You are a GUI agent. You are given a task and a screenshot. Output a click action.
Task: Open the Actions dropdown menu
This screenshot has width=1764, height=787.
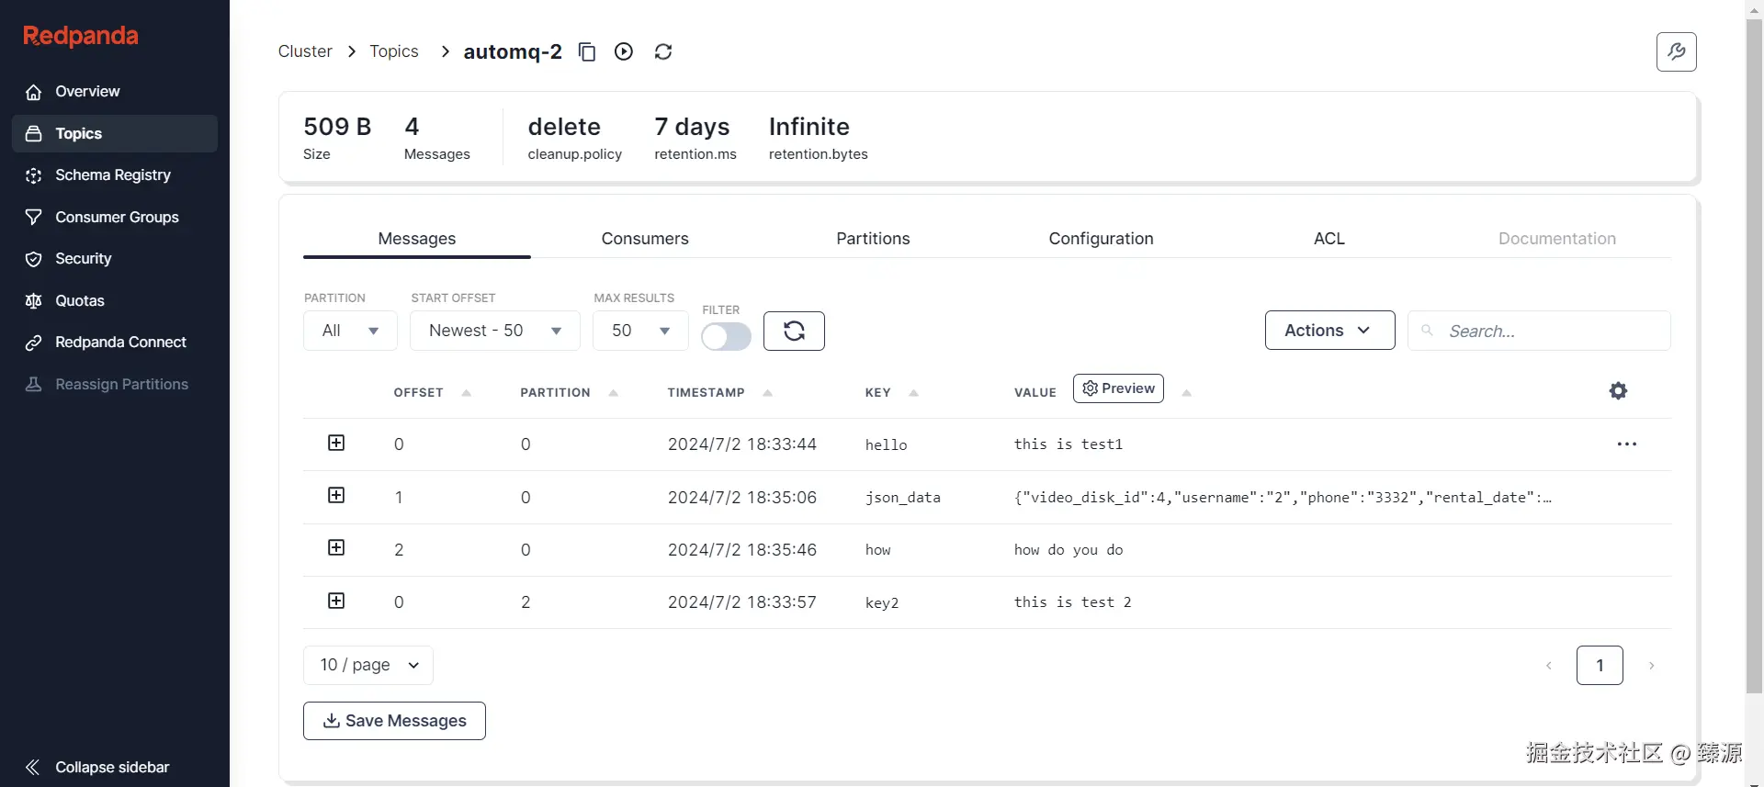point(1329,331)
